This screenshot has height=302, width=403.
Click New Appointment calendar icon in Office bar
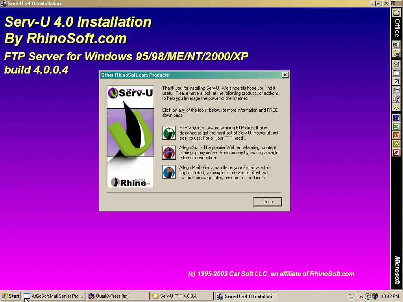coord(396,73)
